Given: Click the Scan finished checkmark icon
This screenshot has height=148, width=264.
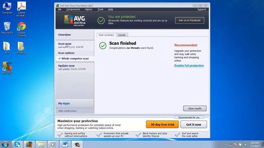Looking at the screenshot, I should click(103, 46).
